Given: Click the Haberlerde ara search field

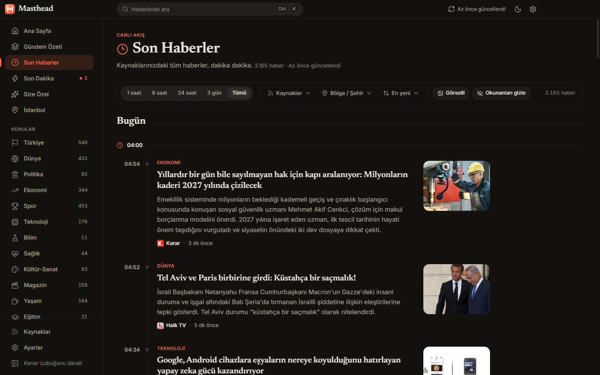Looking at the screenshot, I should click(x=210, y=9).
